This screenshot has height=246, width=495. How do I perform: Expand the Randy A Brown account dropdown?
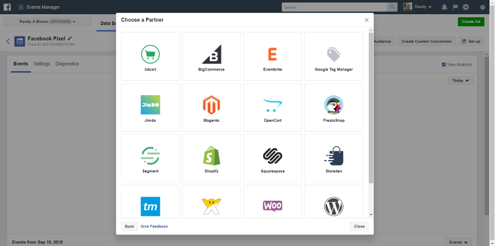(x=48, y=22)
